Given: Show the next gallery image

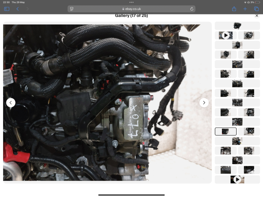Looking at the screenshot, I should tap(204, 103).
